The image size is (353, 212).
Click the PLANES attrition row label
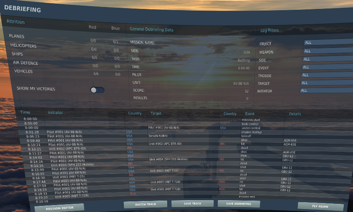tap(17, 36)
